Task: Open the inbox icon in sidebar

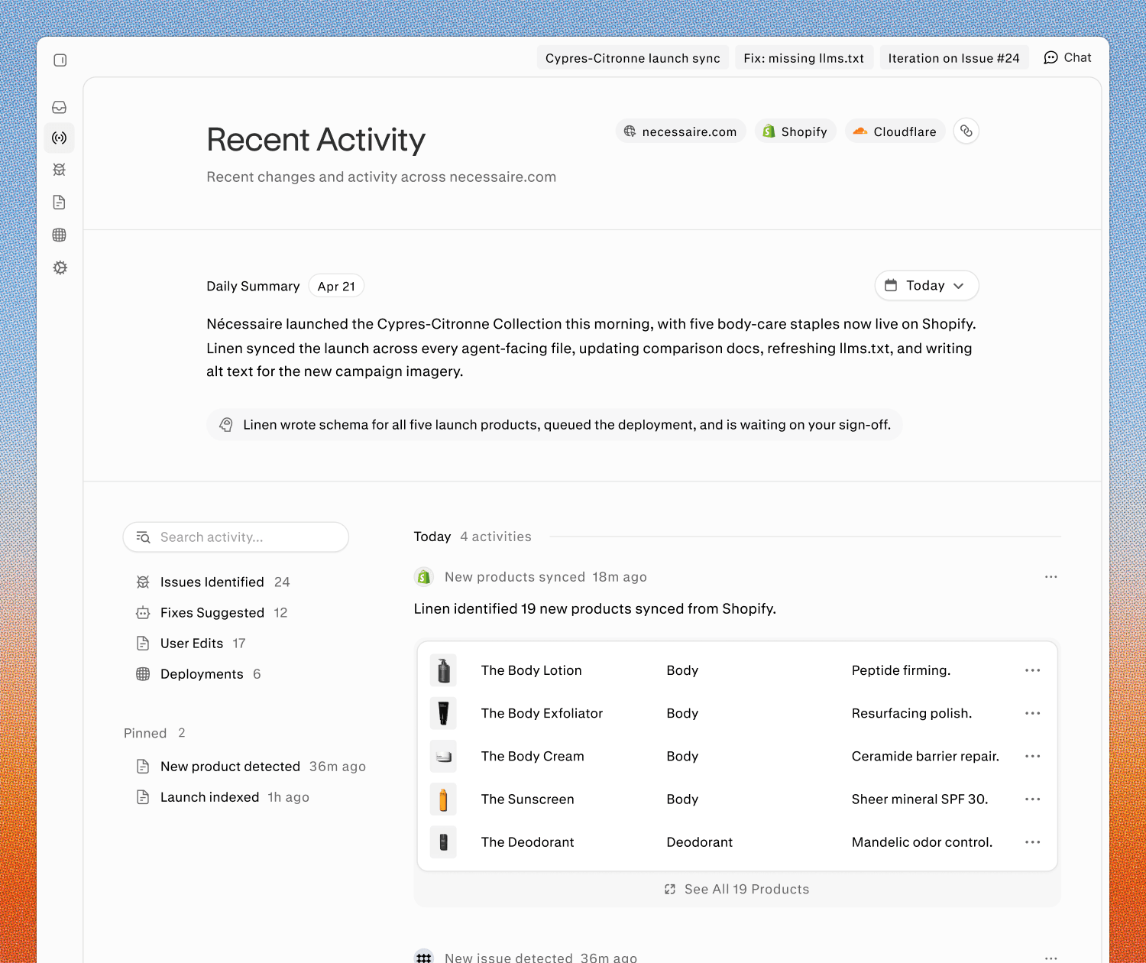Action: [60, 108]
